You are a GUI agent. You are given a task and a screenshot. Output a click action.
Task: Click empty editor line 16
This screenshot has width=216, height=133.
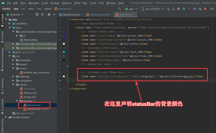pyautogui.click(x=140, y=80)
